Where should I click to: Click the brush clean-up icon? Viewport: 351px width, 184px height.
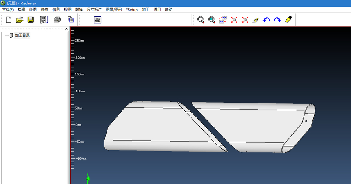[256, 20]
